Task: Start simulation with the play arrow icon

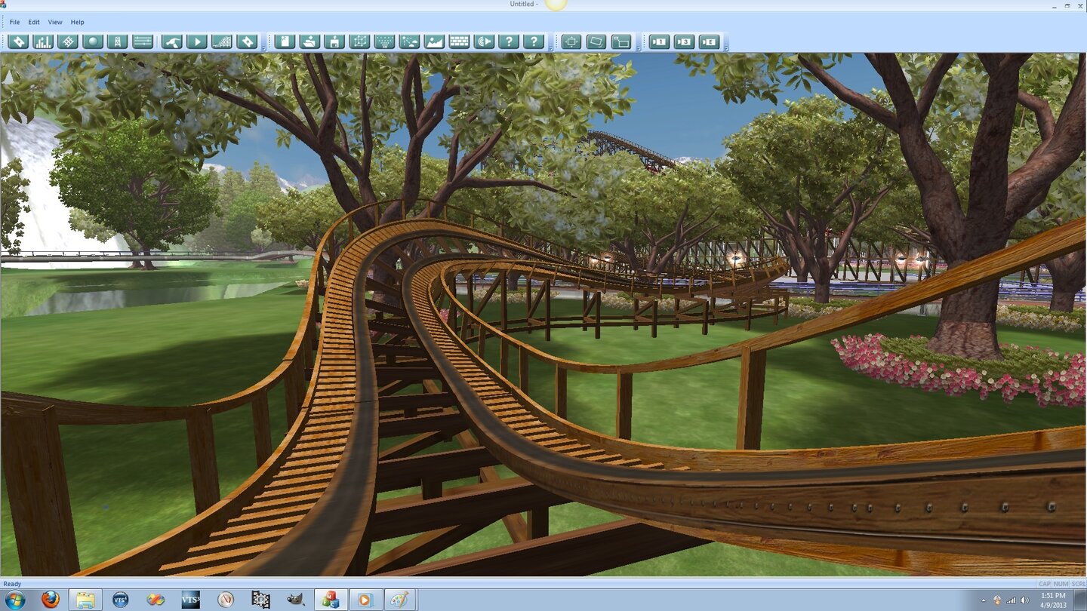Action: (197, 41)
